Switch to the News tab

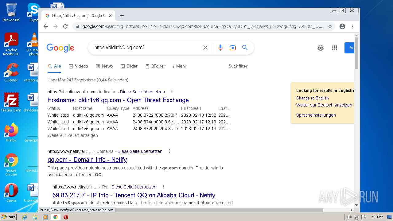[x=104, y=66]
